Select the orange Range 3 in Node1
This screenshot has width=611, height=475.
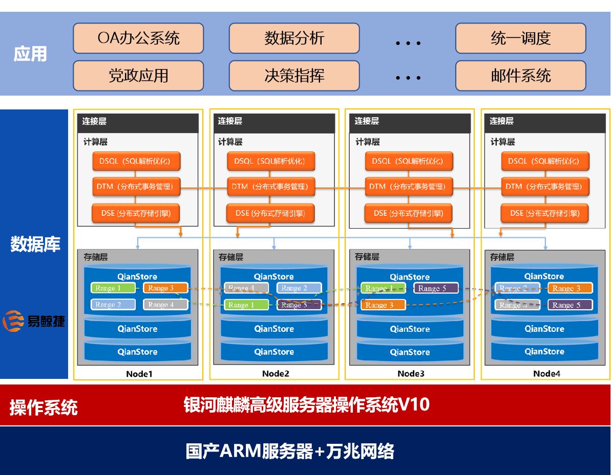165,288
